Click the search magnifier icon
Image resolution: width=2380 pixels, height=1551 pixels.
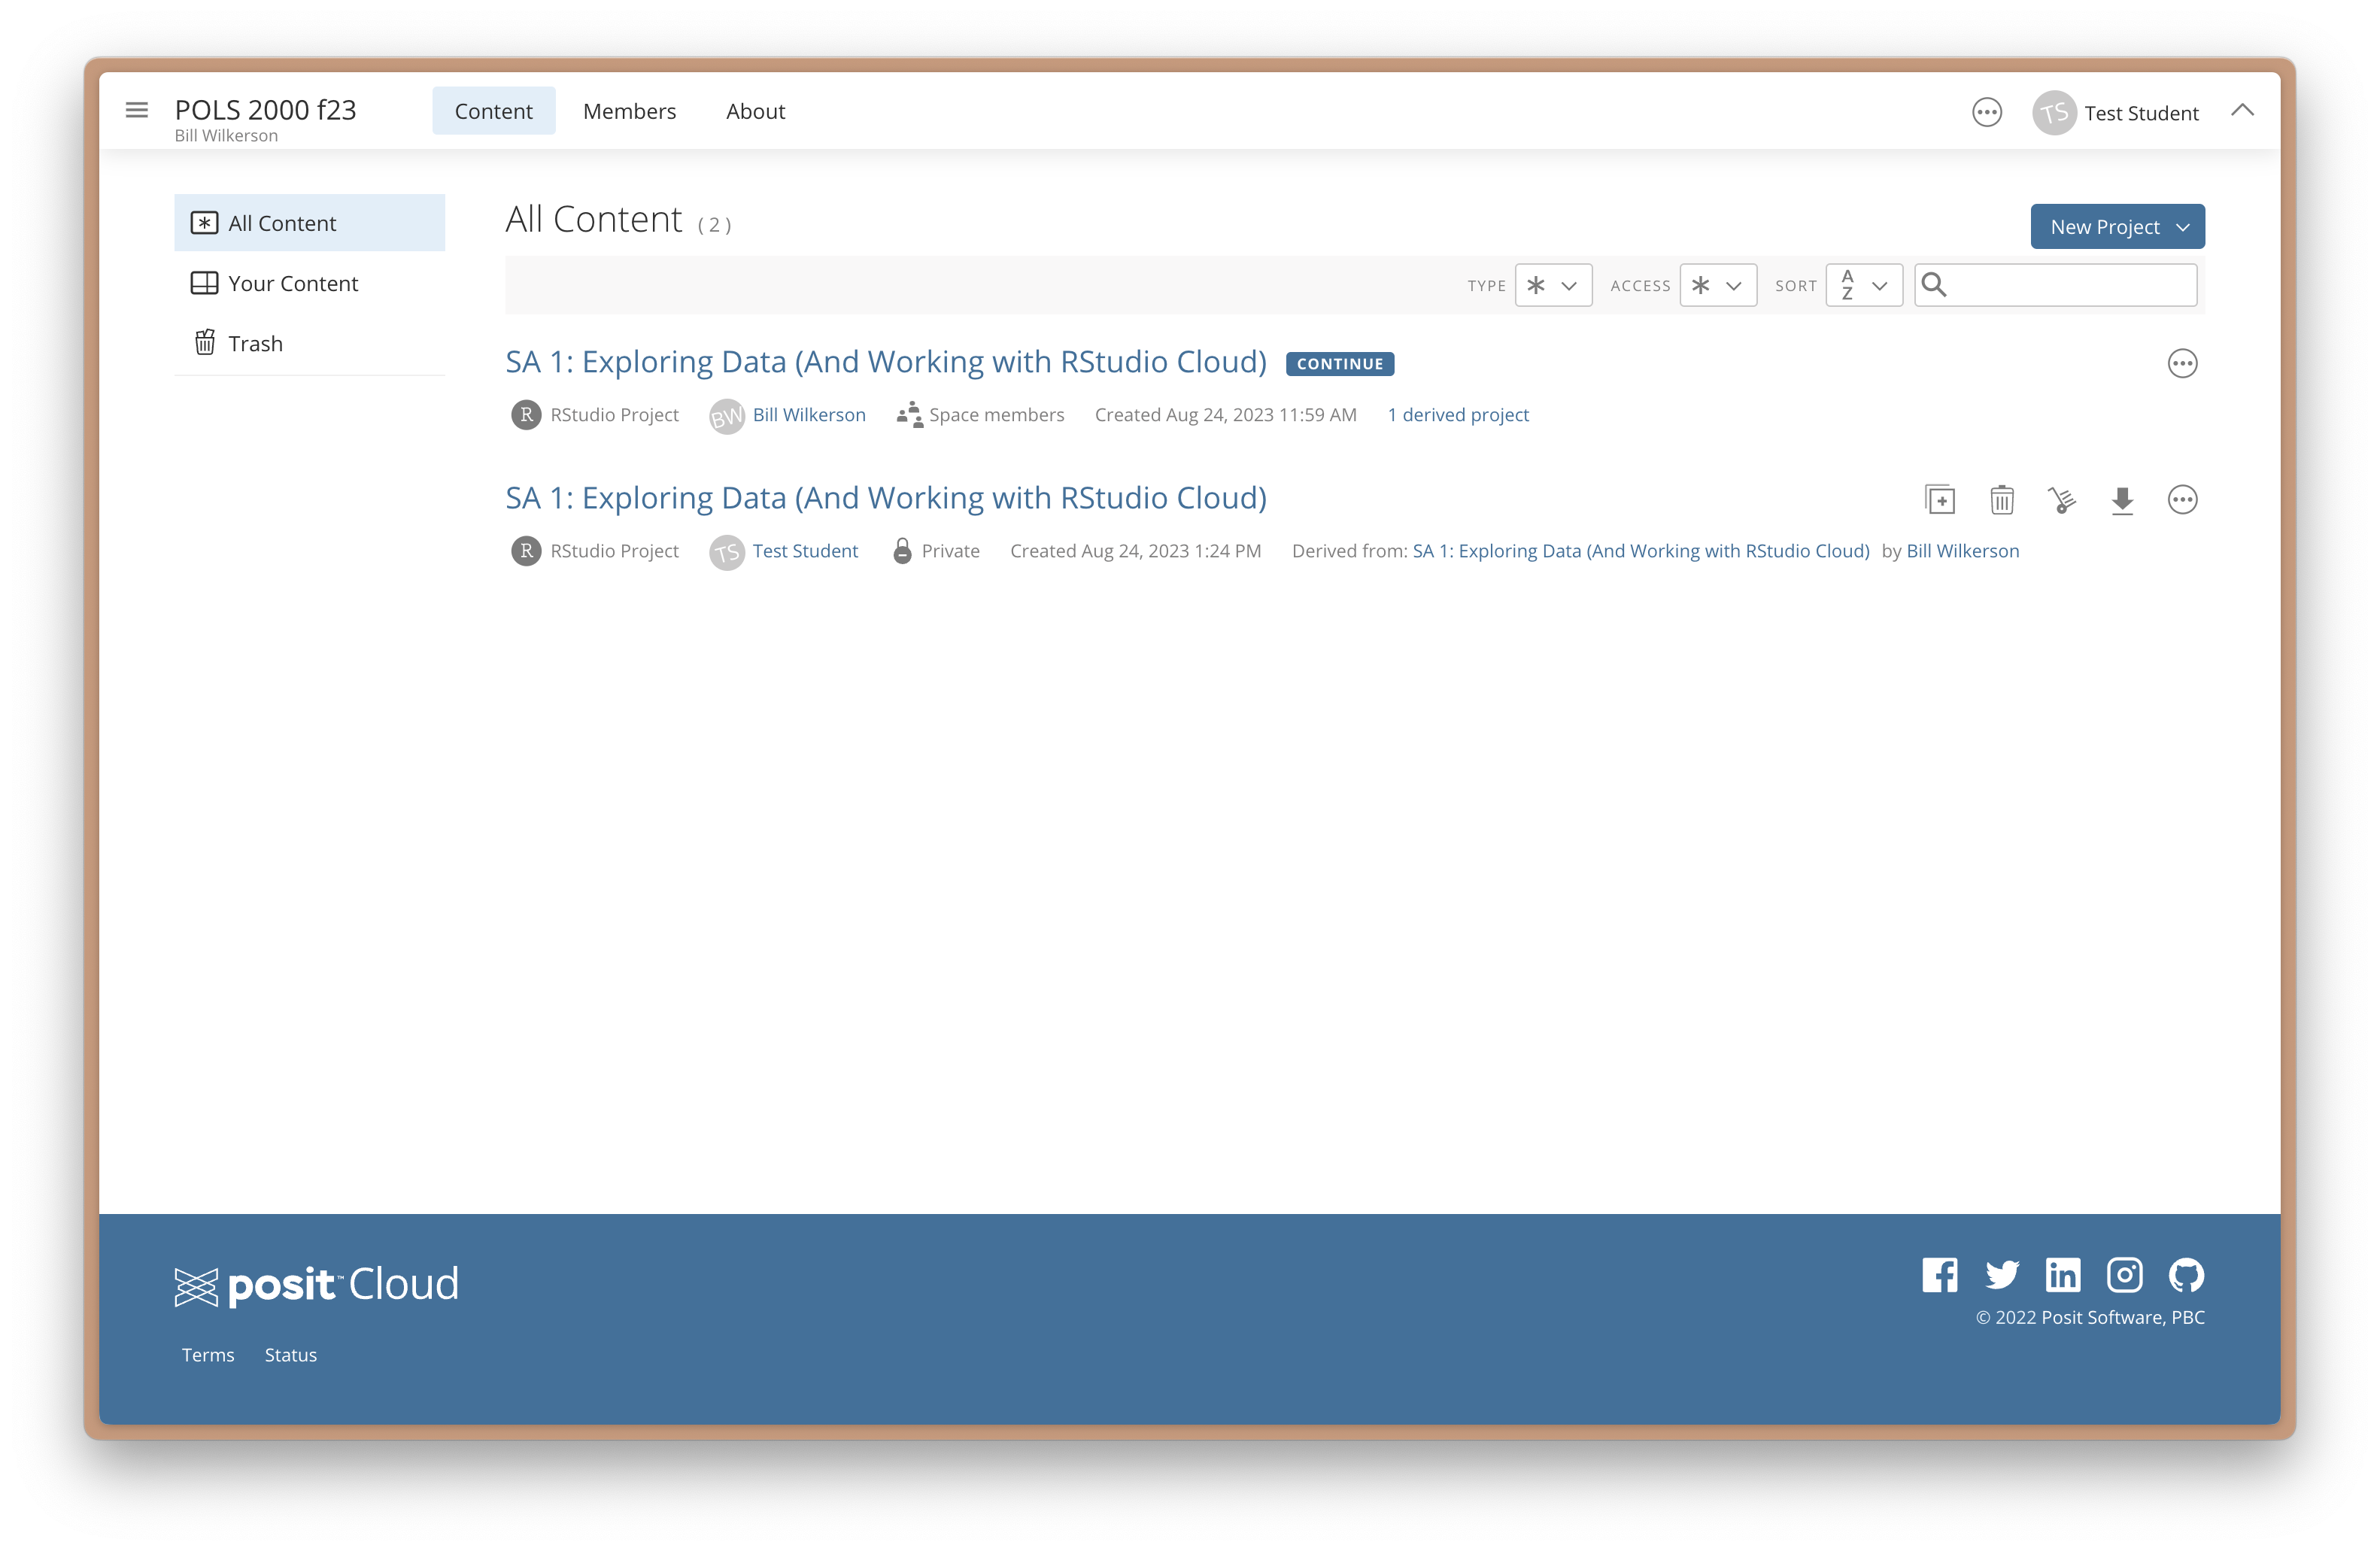tap(1934, 285)
